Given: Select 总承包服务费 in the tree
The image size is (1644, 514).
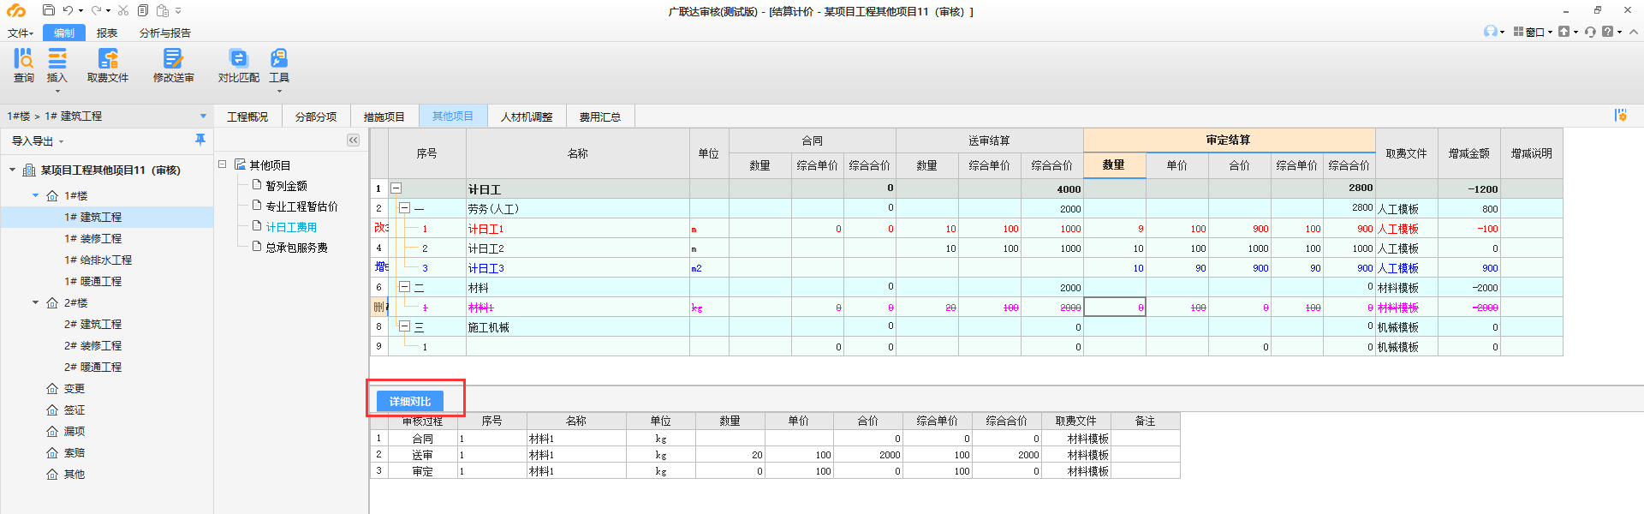Looking at the screenshot, I should click(x=296, y=248).
